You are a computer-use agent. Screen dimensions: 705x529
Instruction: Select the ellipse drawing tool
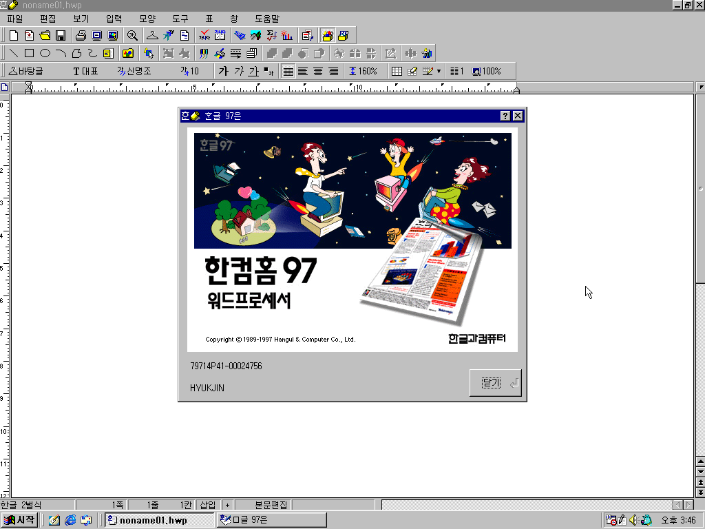click(x=45, y=54)
